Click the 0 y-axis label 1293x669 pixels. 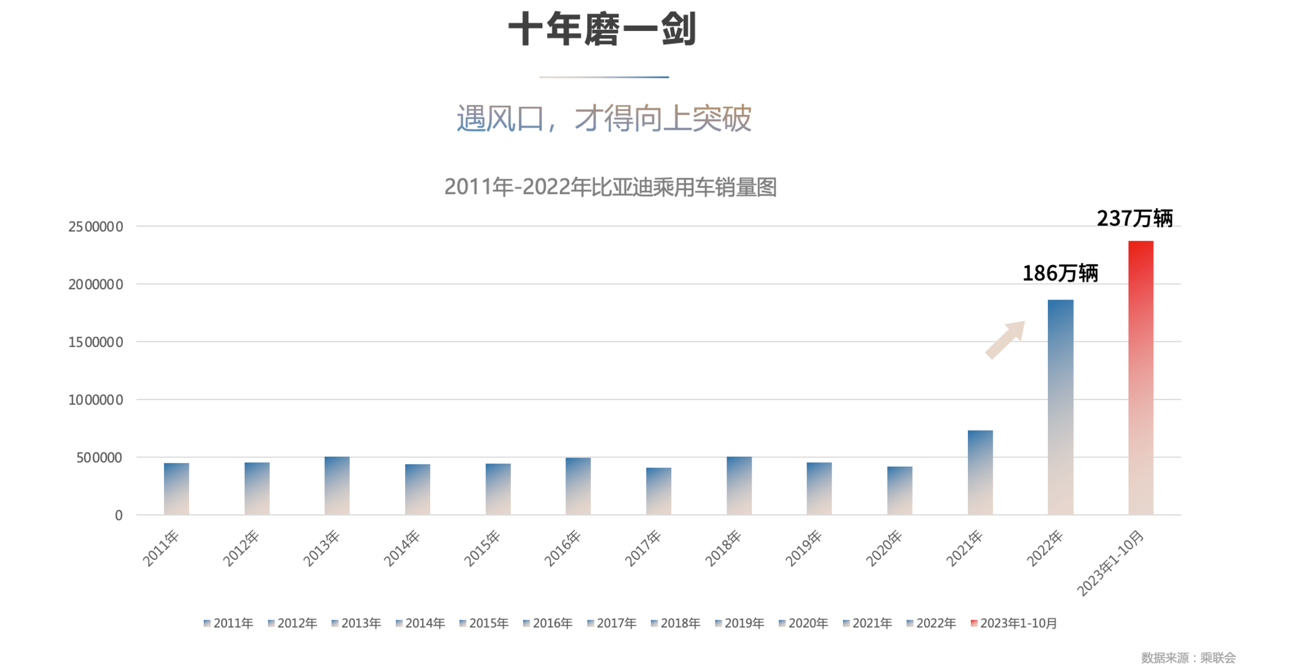[119, 515]
